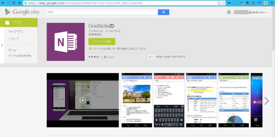Click the インストール済み button
The image size is (275, 137).
click(x=102, y=42)
